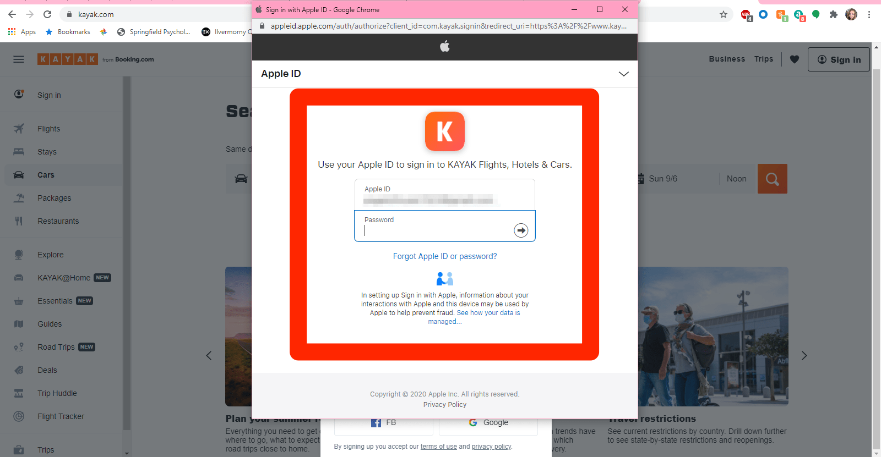The height and width of the screenshot is (457, 881).
Task: Click the Apple logo in popup header
Action: (445, 47)
